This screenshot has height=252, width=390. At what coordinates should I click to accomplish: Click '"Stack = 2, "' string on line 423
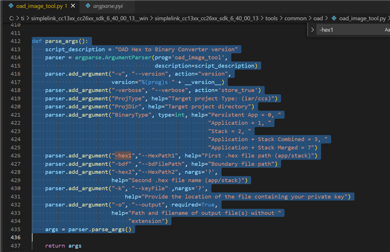230,131
